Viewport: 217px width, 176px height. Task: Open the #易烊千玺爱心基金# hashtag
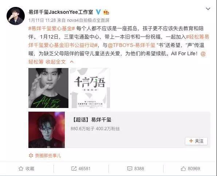point(52,28)
